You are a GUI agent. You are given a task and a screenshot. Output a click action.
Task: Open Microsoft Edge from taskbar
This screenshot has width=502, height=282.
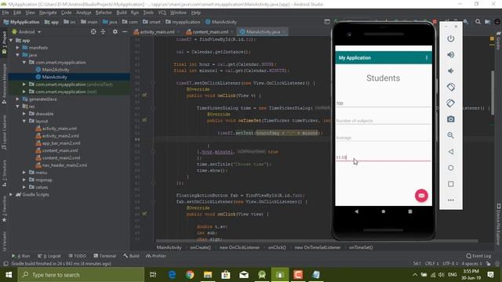pyautogui.click(x=172, y=275)
